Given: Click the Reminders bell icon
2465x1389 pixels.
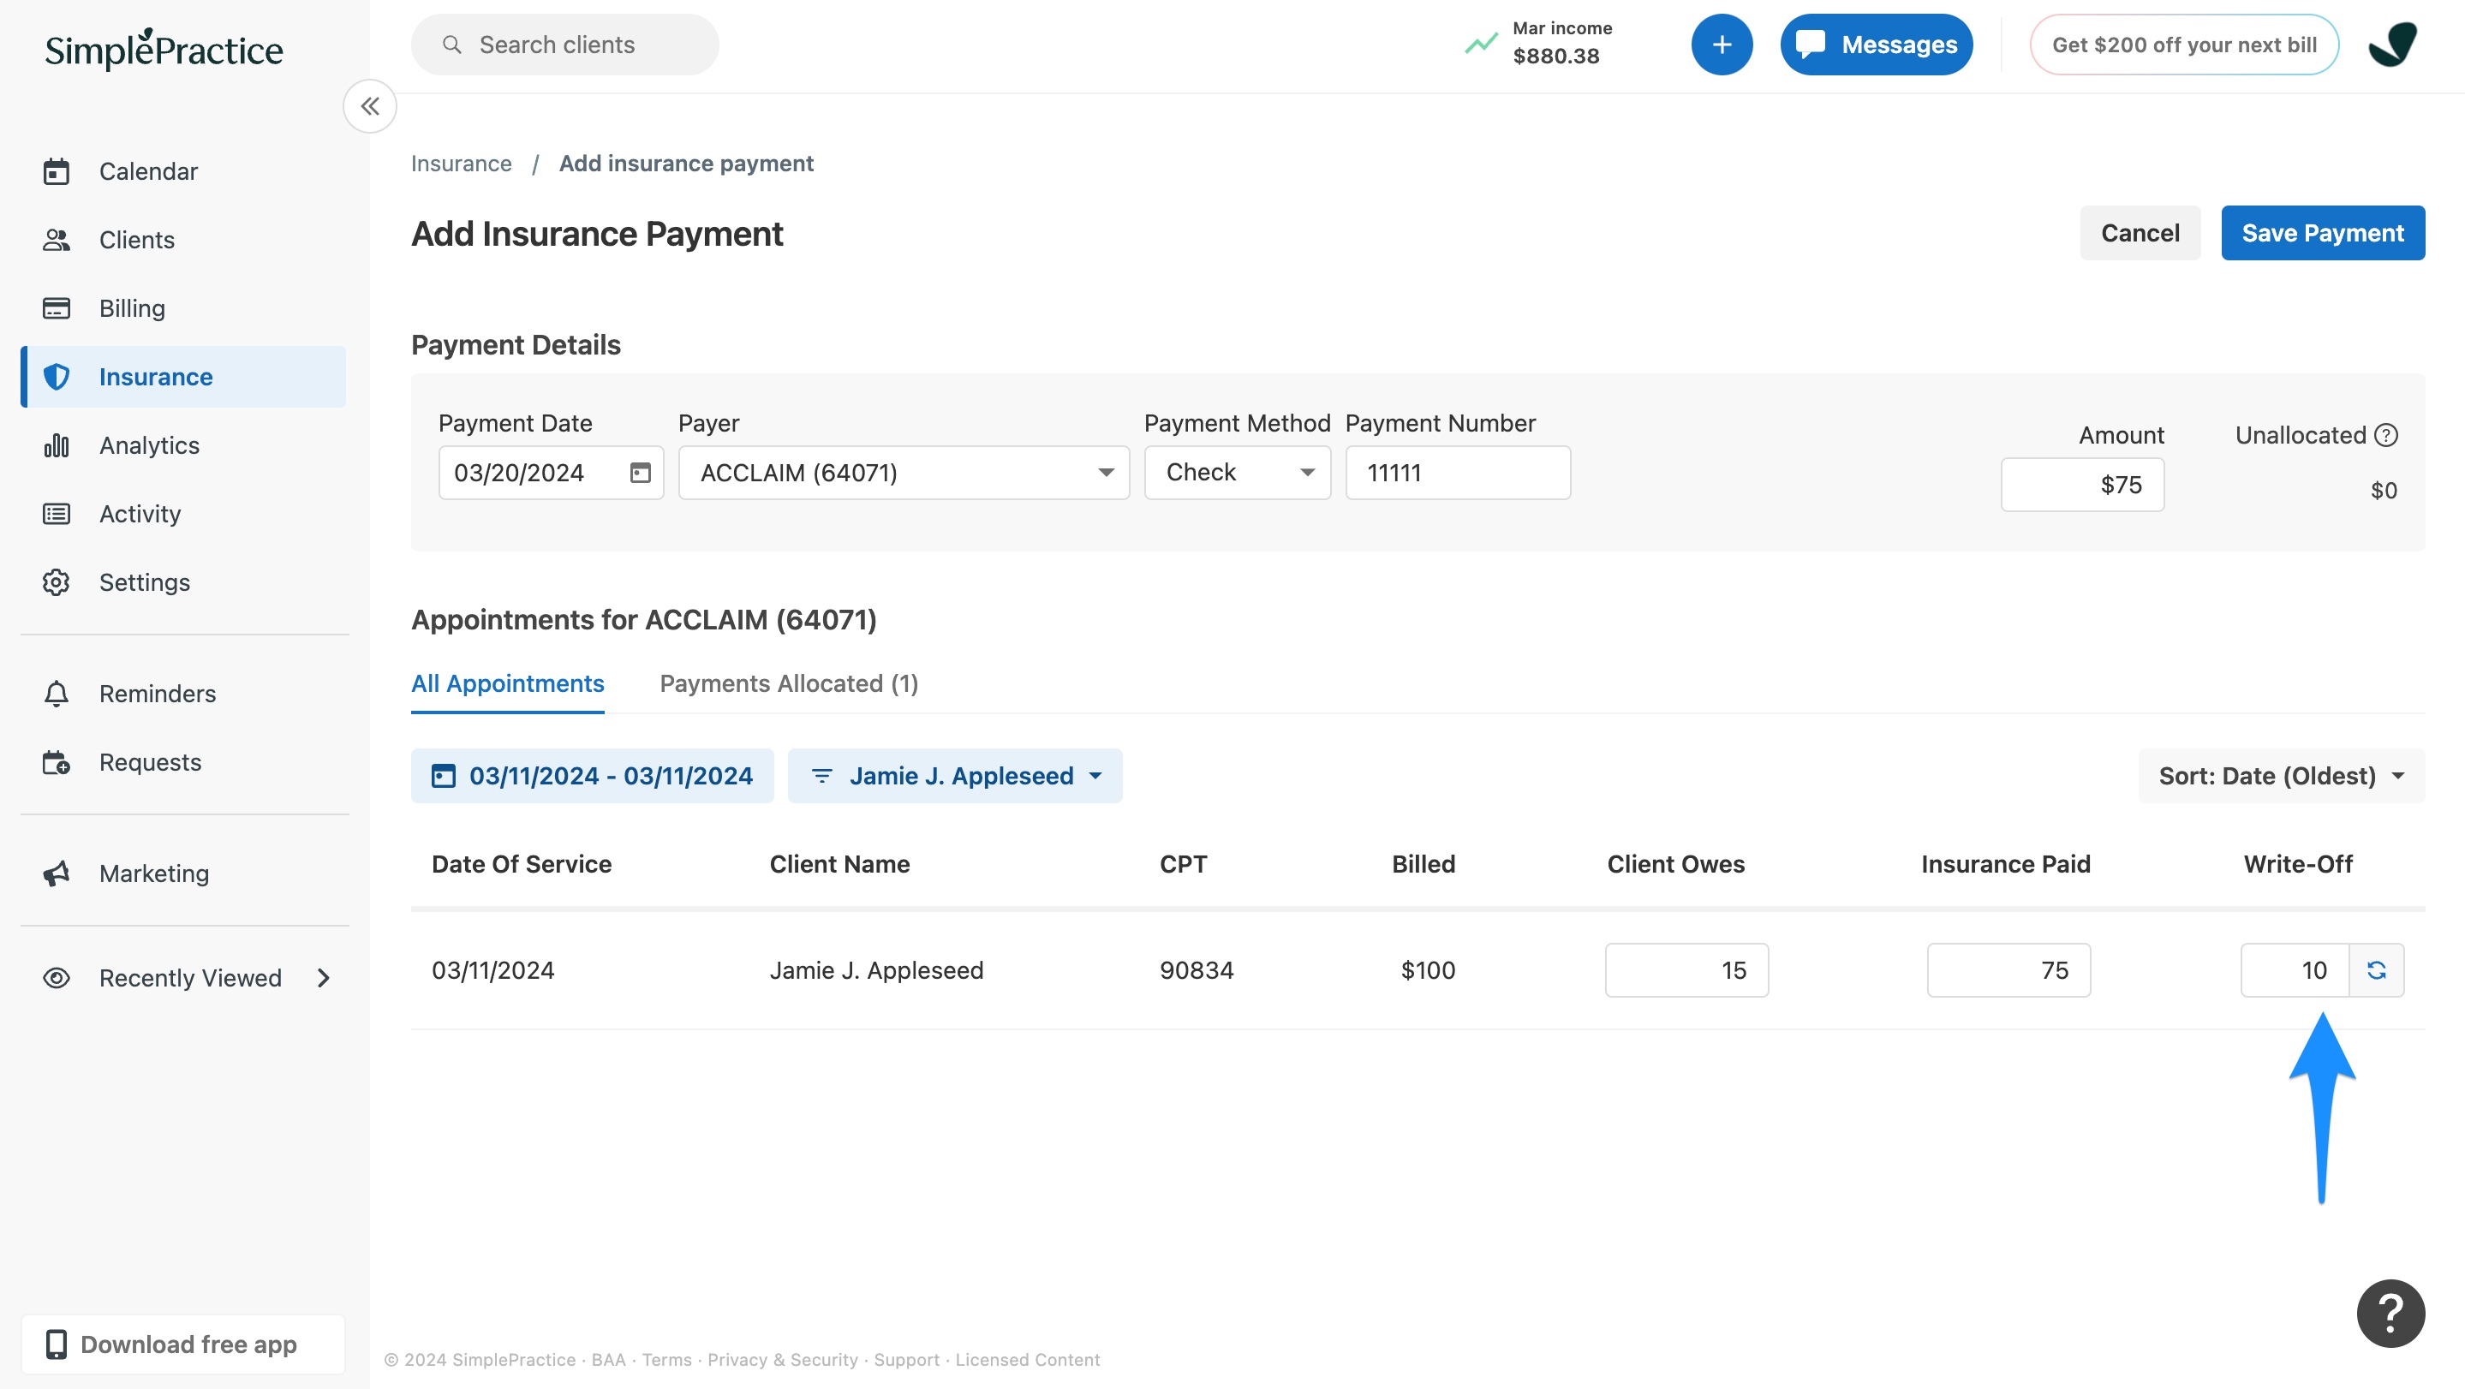Looking at the screenshot, I should [57, 694].
